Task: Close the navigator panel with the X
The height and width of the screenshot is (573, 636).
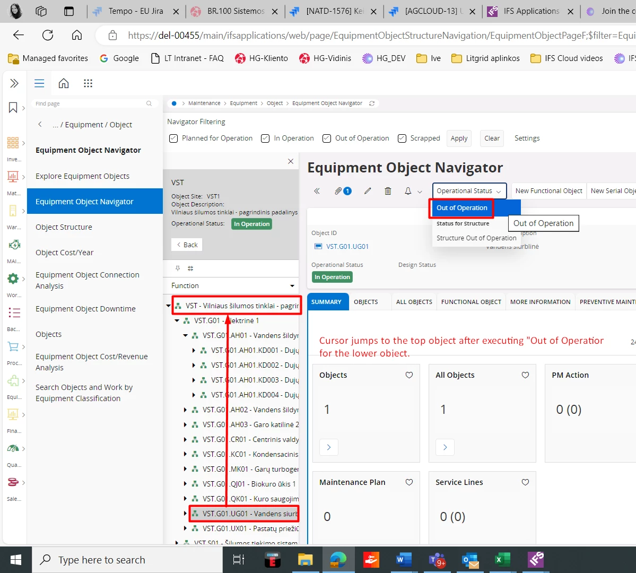Action: tap(291, 161)
